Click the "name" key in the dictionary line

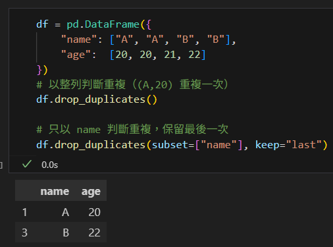pyautogui.click(x=79, y=40)
